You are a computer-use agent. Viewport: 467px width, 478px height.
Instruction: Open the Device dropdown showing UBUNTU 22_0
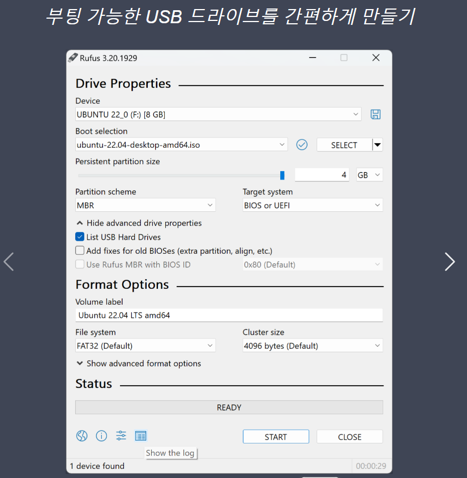[x=218, y=114]
